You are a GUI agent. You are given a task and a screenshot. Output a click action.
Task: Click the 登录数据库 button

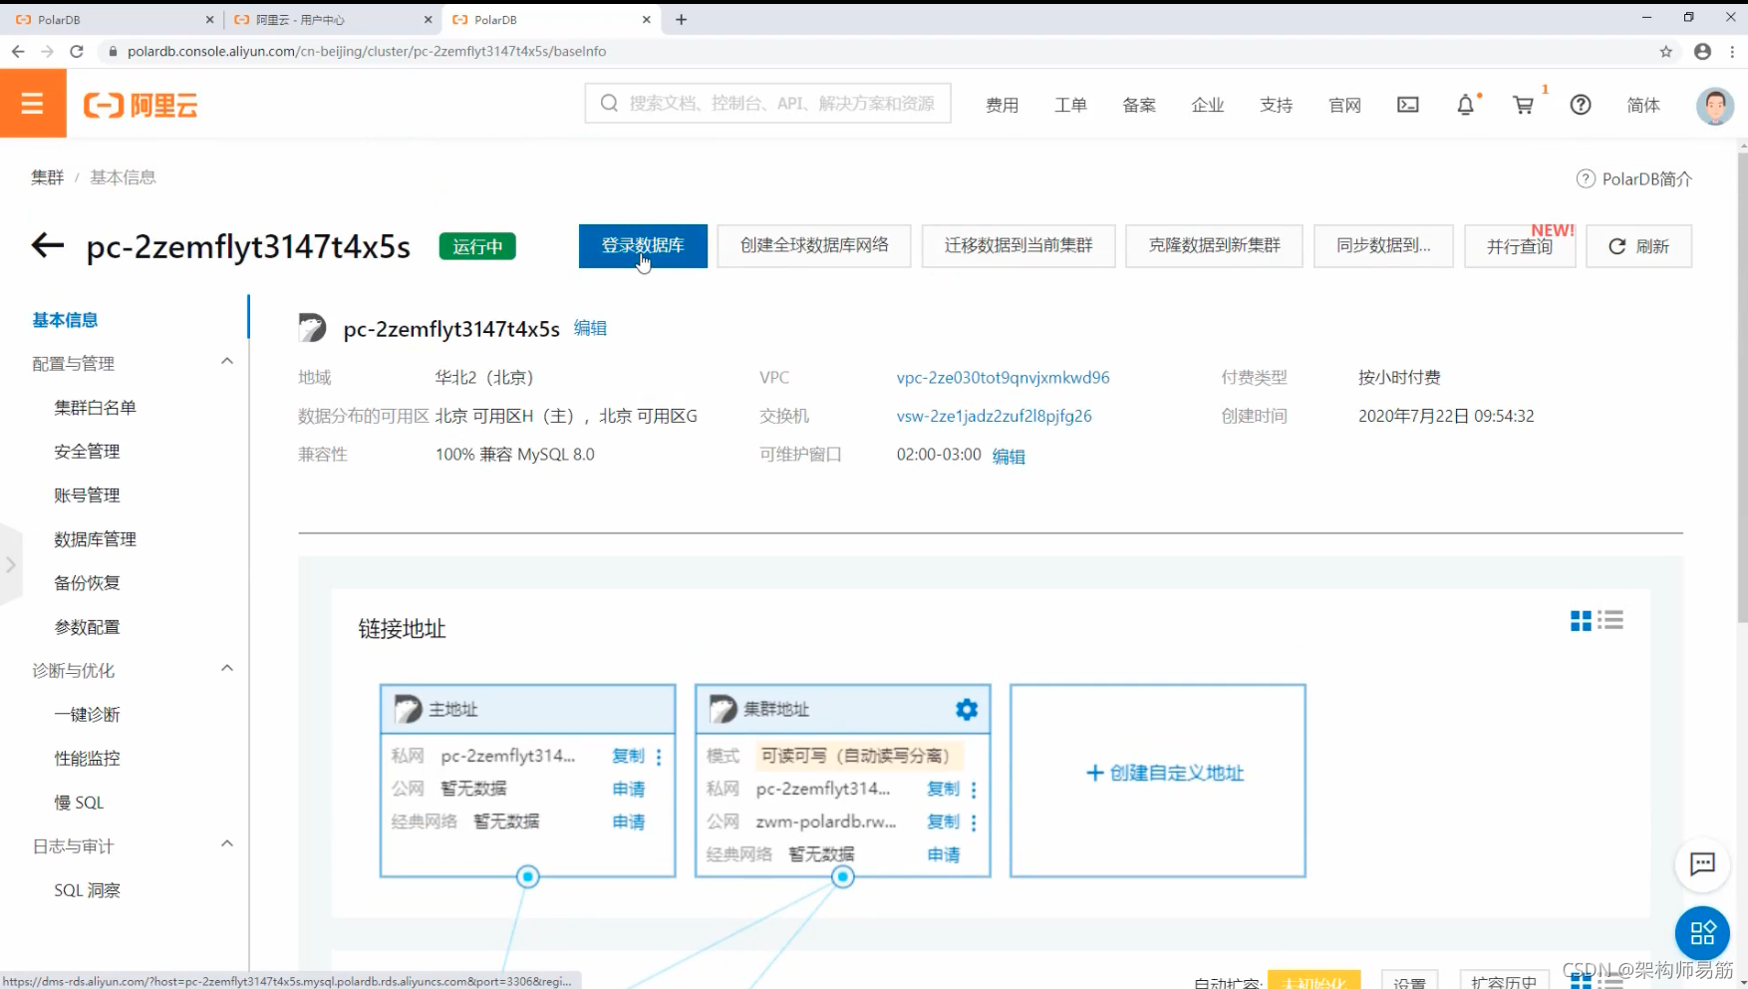pos(643,245)
